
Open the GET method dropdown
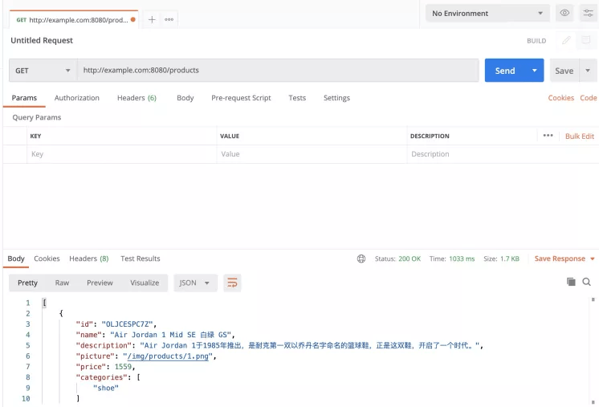click(x=43, y=71)
